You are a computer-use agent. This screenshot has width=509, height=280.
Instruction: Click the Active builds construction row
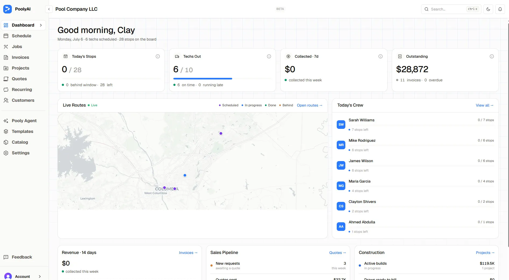click(x=426, y=266)
